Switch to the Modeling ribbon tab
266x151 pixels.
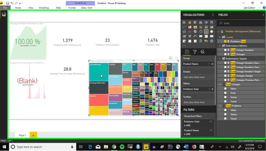[x=44, y=8]
